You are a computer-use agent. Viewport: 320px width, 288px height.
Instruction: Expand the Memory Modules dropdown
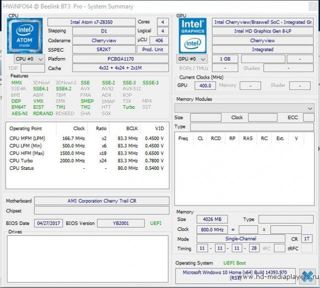click(x=244, y=108)
